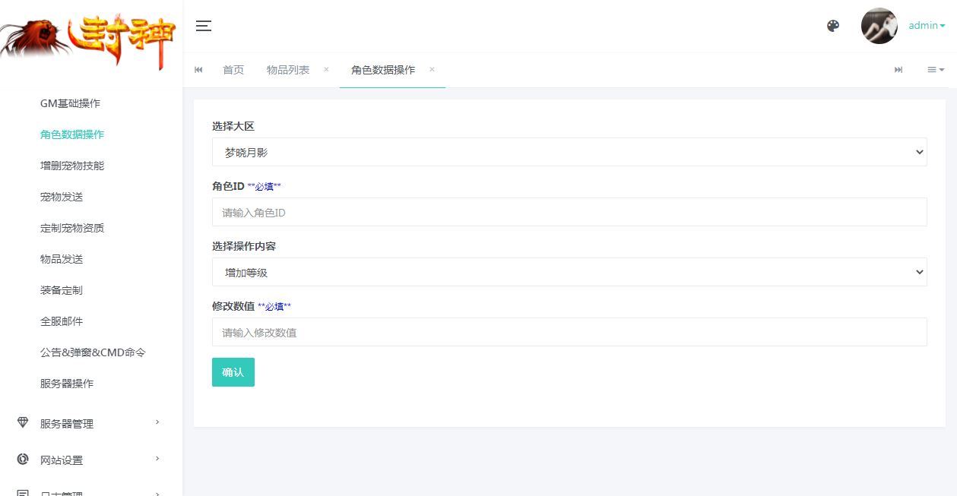Screen dimensions: 957x496
Task: Collapse the sidebar using hamburger menu icon
Action: tap(203, 25)
